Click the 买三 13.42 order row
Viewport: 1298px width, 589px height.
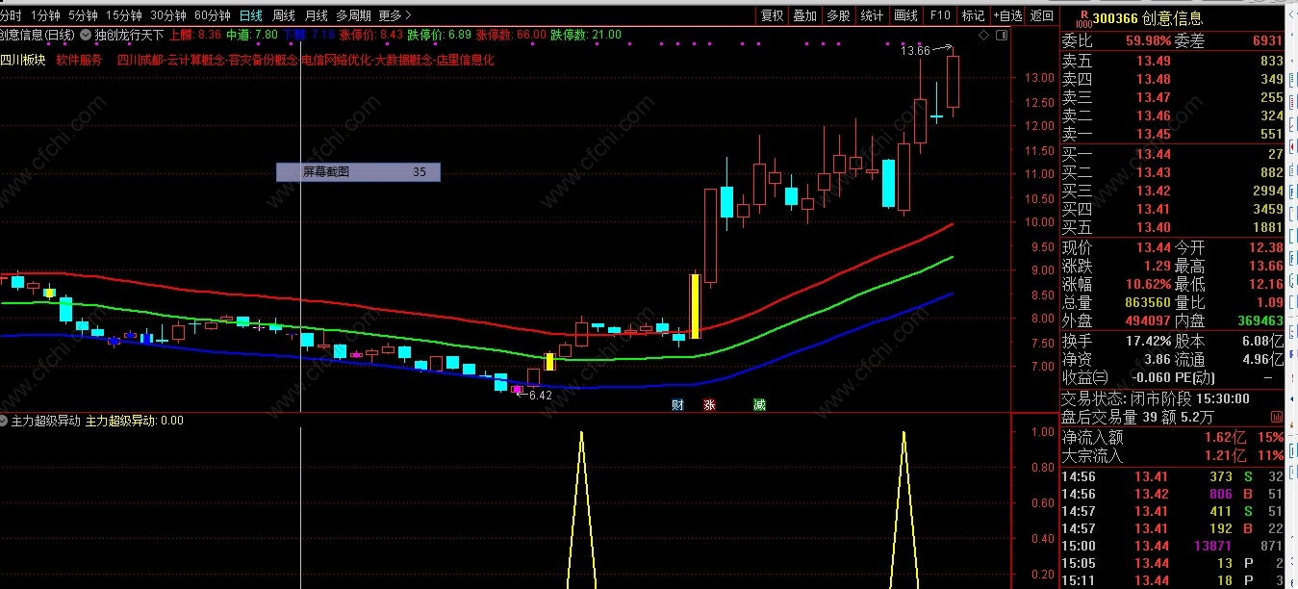coord(1172,191)
